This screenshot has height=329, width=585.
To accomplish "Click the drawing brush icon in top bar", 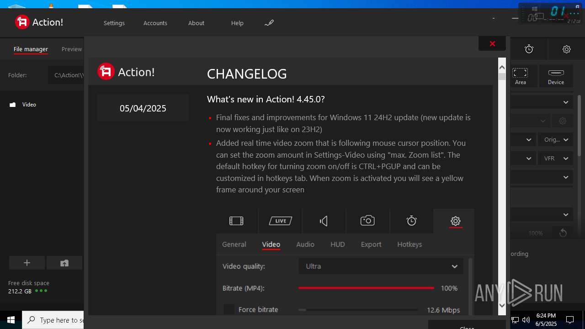I will coord(269,23).
